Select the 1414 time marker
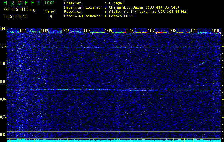This screenshot has width=224, height=142. [87, 31]
